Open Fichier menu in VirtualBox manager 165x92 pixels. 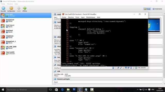pyautogui.click(x=3, y=4)
